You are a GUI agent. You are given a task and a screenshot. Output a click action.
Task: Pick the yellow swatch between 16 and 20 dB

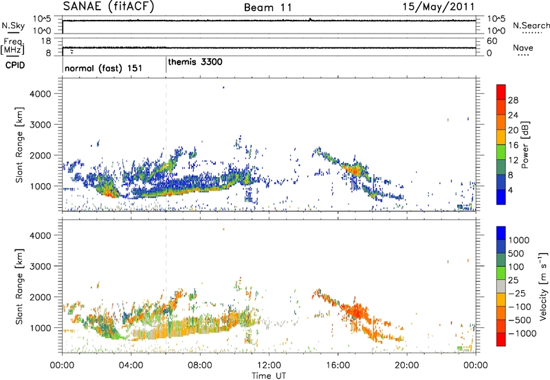tap(501, 137)
